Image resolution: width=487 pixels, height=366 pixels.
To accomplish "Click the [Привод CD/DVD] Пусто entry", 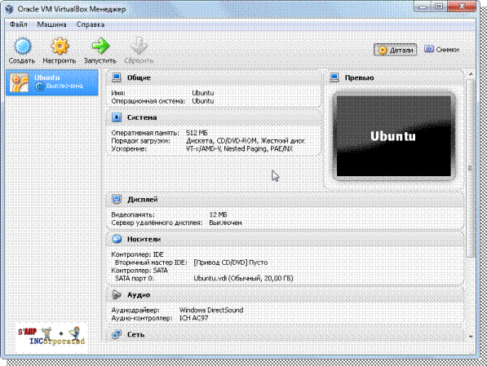I will tap(231, 262).
